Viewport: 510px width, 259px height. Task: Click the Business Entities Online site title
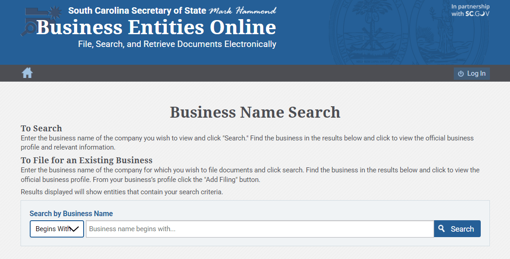point(156,27)
